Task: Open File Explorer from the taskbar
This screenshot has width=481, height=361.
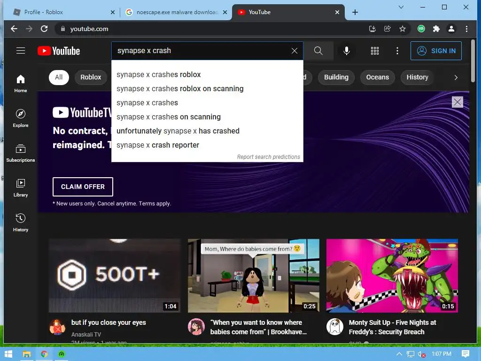Action: pos(27,354)
